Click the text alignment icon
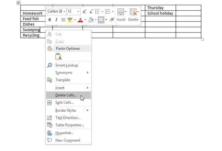222x151 pixels. pyautogui.click(x=63, y=20)
